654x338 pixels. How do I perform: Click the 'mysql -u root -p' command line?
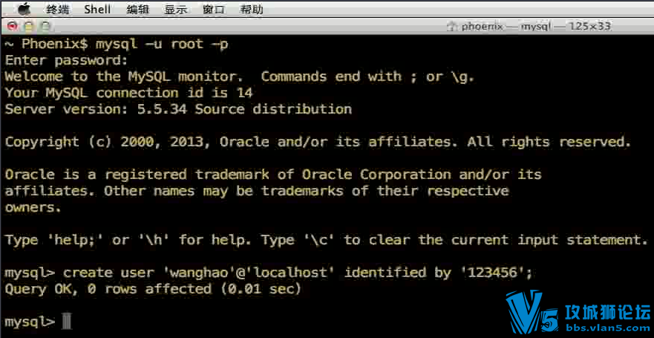[156, 44]
